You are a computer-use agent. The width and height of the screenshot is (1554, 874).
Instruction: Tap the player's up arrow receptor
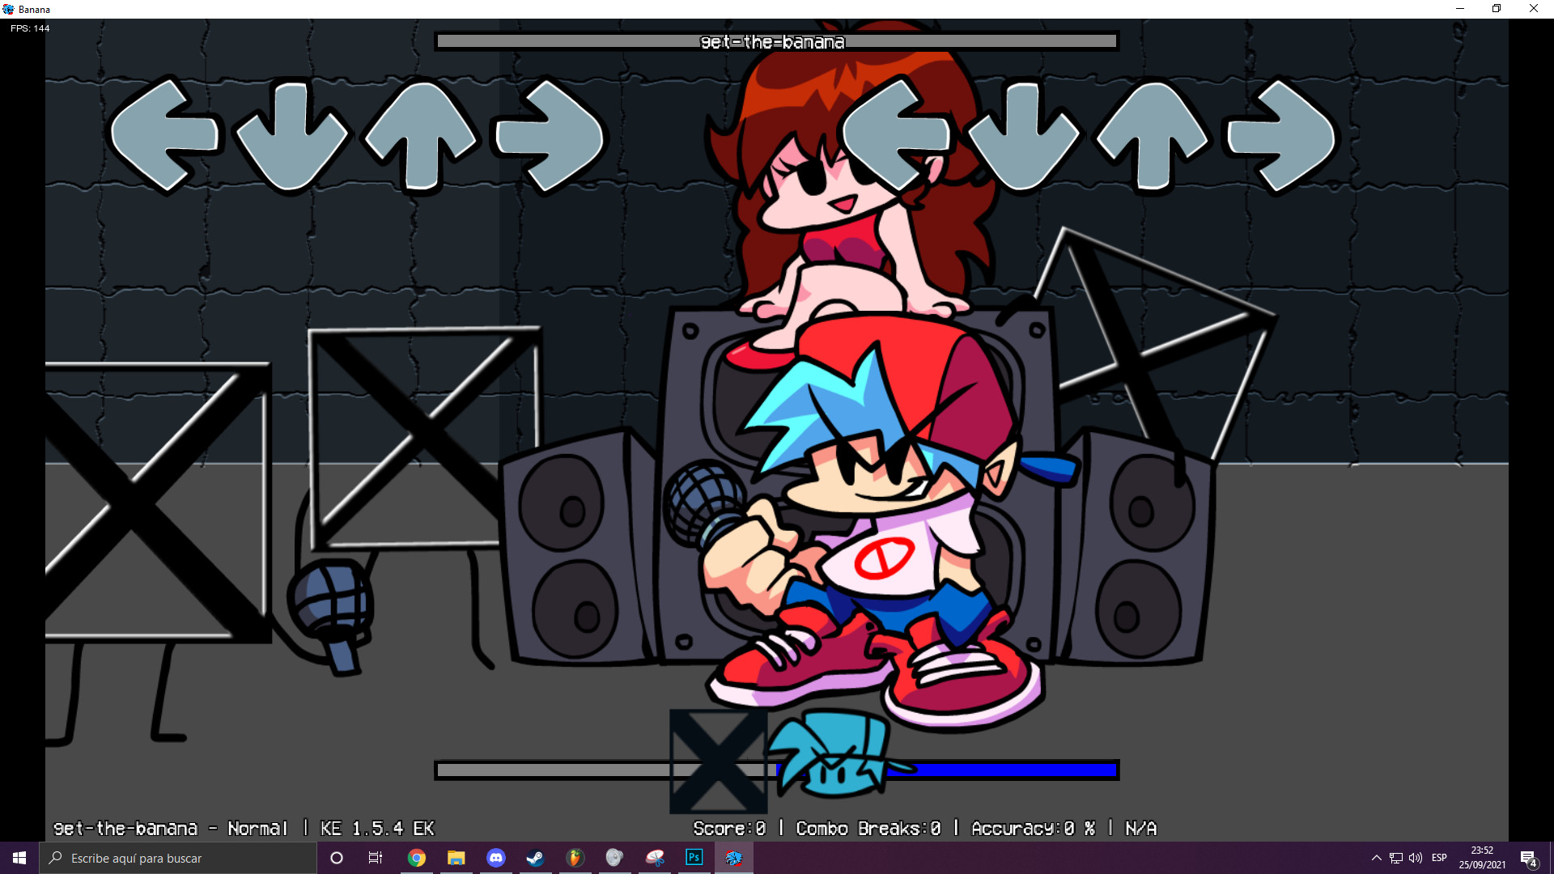1152,137
